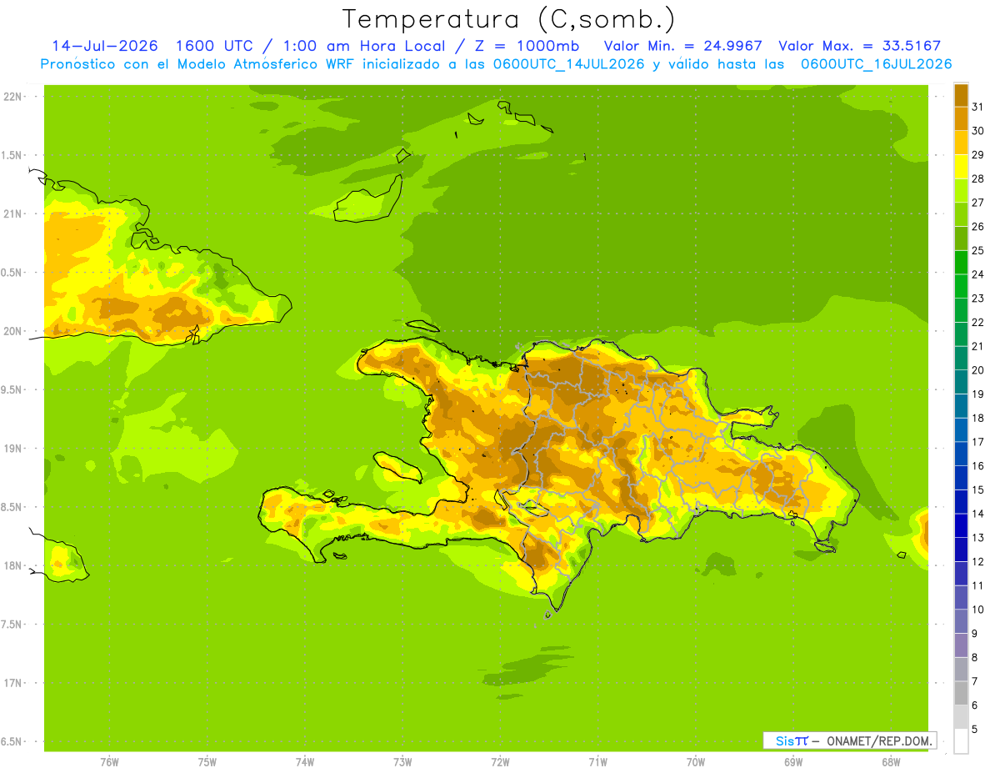The image size is (1000, 773).
Task: Click the 'Temperatura (C,somb.)' map title
Action: (508, 19)
